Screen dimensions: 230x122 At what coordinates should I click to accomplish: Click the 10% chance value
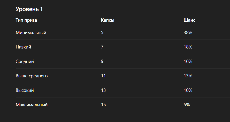[x=188, y=90]
